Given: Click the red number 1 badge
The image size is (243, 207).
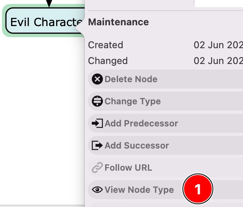Looking at the screenshot, I should click(198, 190).
